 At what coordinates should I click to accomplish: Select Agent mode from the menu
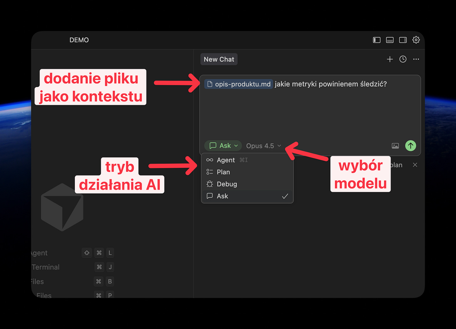[x=247, y=160]
